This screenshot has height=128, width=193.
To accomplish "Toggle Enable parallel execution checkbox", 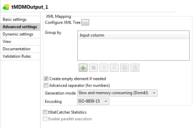I will pyautogui.click(x=45, y=119).
